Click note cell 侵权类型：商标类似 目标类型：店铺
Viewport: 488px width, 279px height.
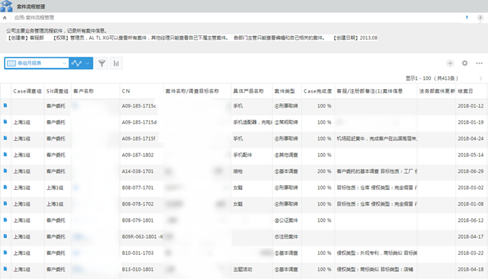375,269
